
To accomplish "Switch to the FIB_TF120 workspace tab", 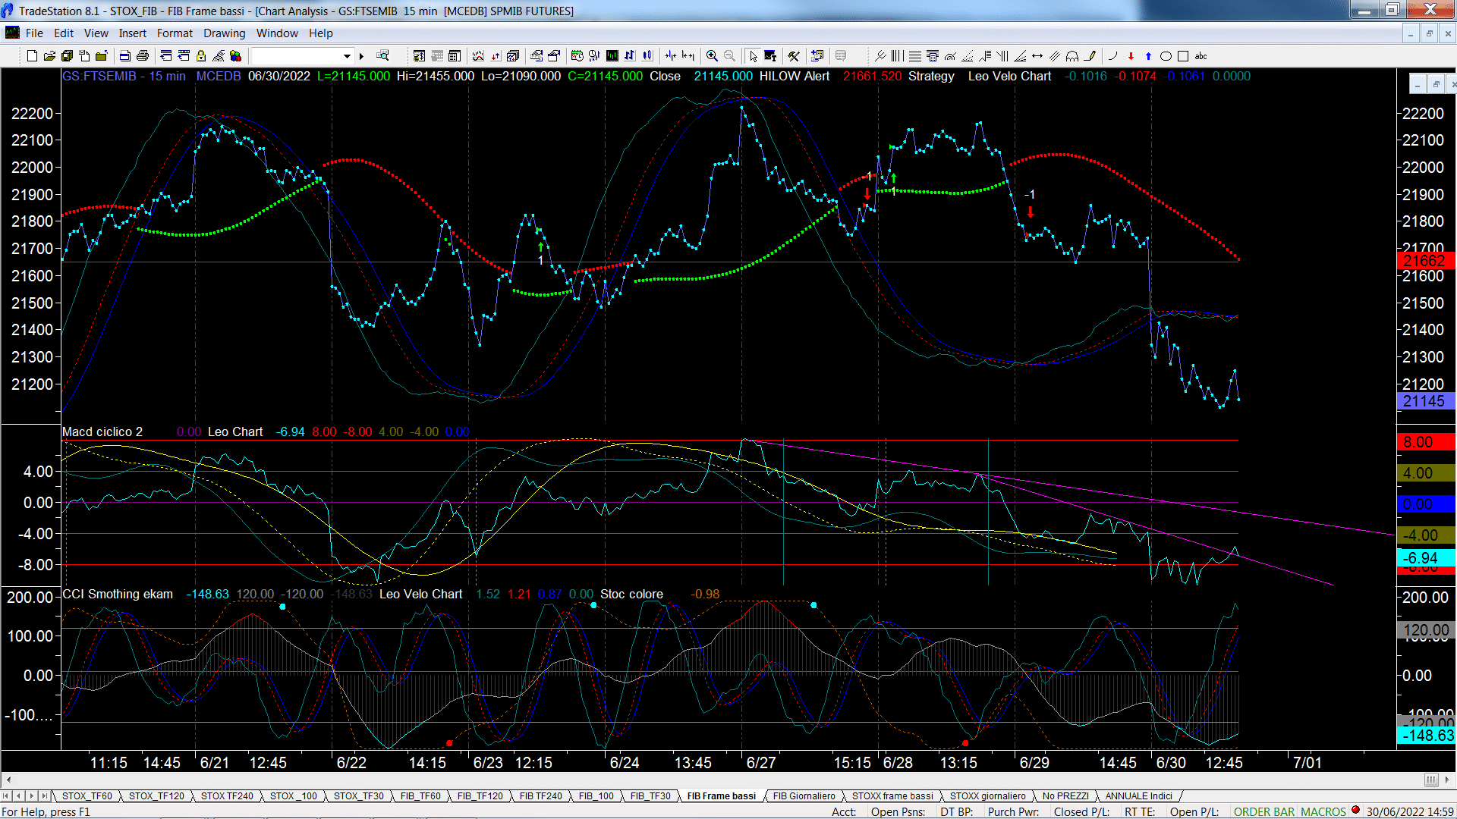I will click(x=480, y=796).
